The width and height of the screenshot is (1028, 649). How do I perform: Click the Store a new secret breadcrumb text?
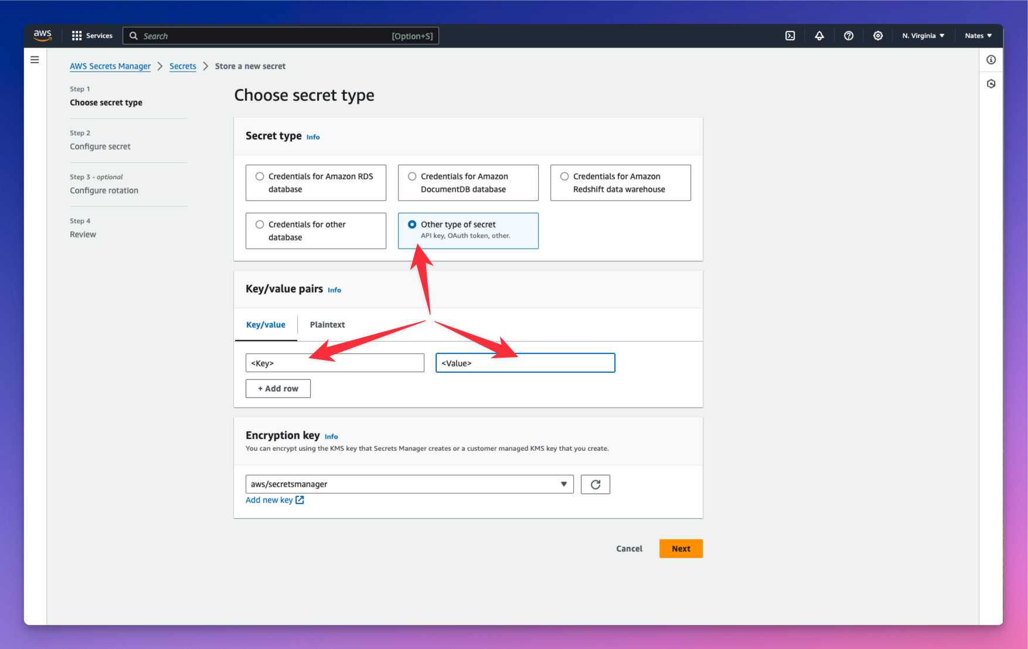[250, 66]
